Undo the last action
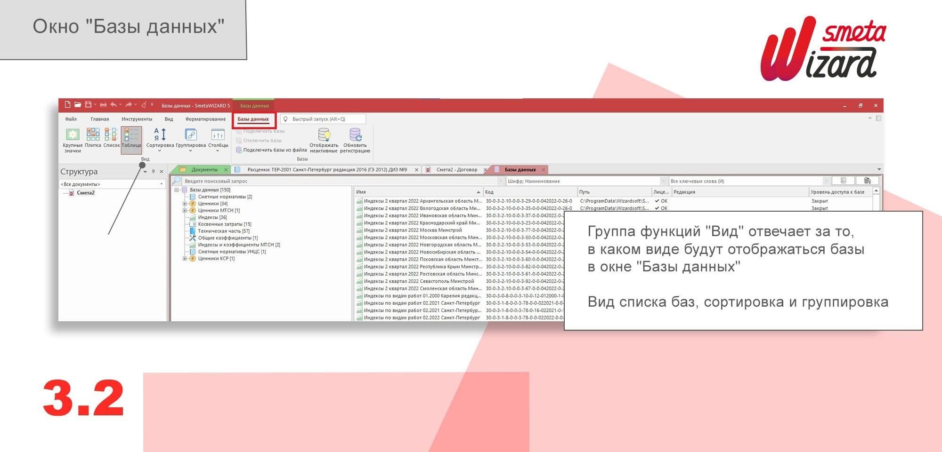 114,105
